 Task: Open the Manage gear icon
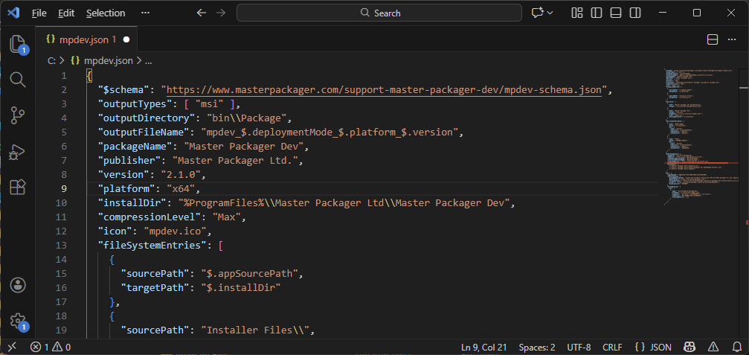coord(18,321)
